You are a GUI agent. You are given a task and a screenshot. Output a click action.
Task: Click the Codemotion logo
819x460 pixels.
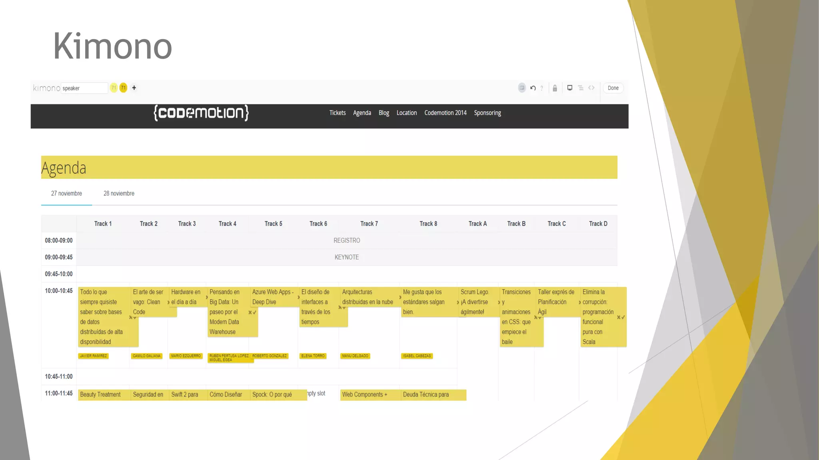click(x=201, y=113)
